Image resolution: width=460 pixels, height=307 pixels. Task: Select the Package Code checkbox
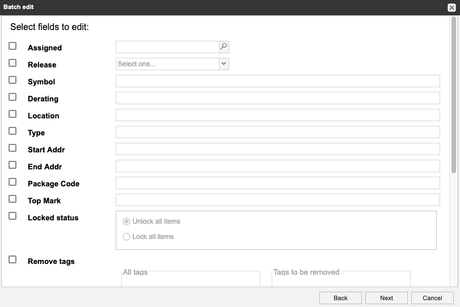pyautogui.click(x=12, y=182)
